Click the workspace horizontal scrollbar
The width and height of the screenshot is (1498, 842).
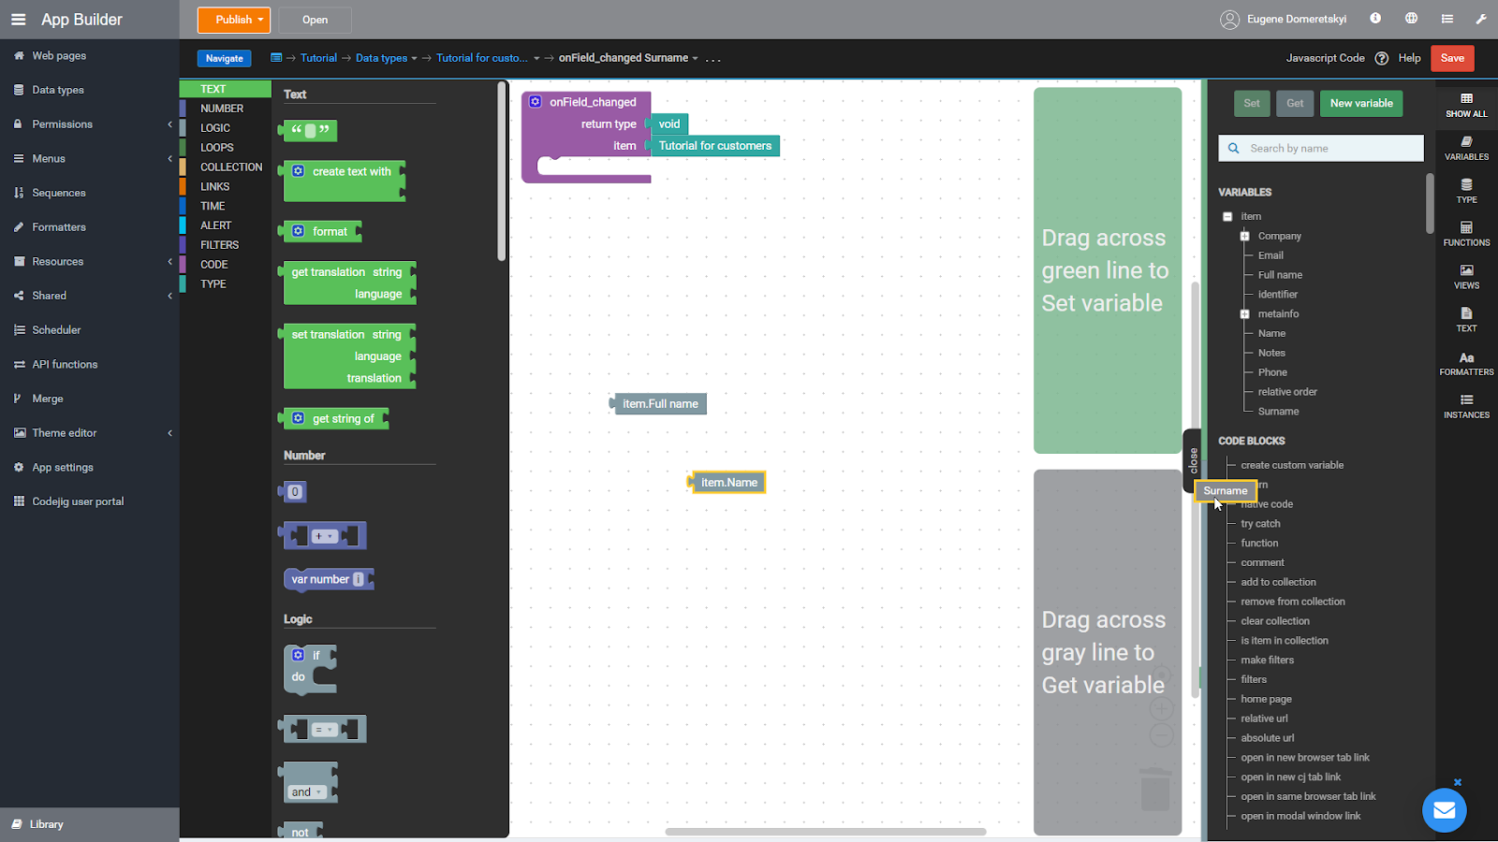click(826, 832)
